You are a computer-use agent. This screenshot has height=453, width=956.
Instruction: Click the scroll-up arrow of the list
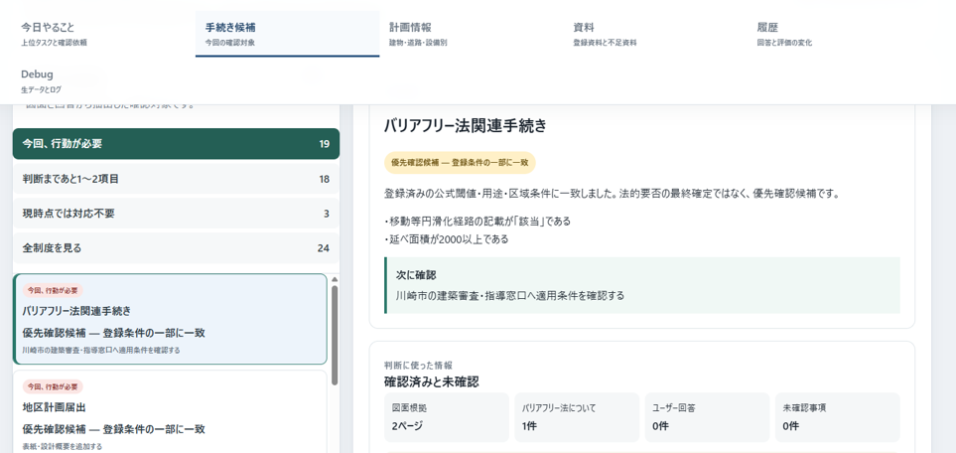[335, 279]
